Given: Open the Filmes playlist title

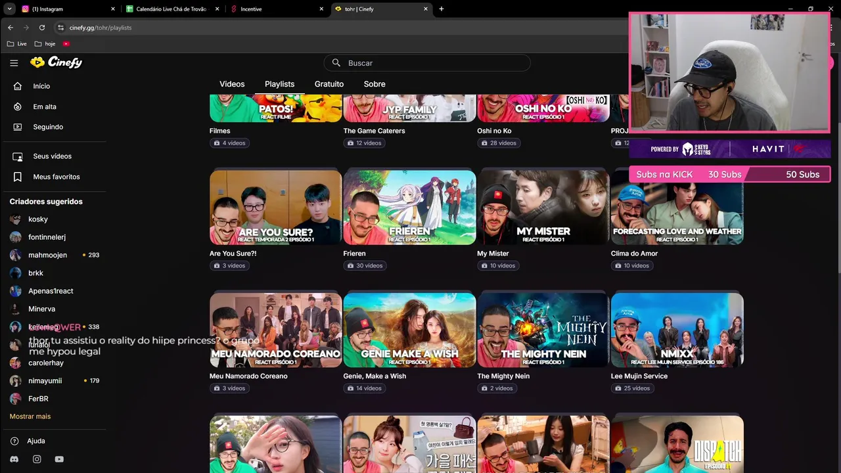Looking at the screenshot, I should pos(220,131).
